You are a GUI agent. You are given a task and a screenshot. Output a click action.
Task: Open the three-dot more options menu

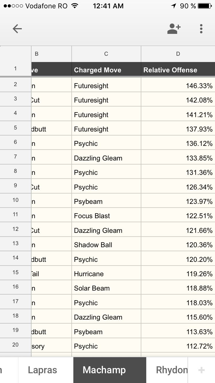(201, 29)
